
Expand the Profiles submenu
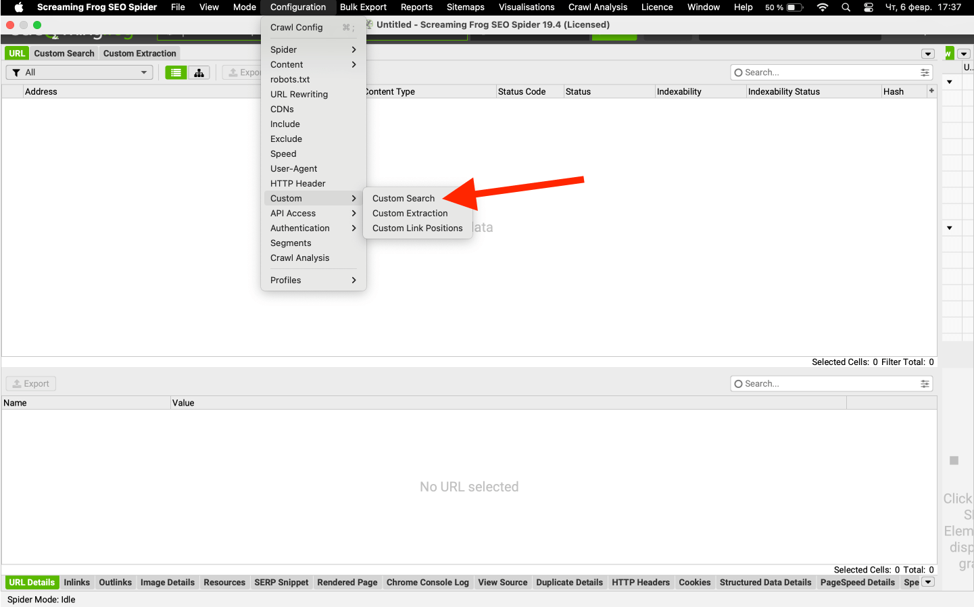pos(314,280)
